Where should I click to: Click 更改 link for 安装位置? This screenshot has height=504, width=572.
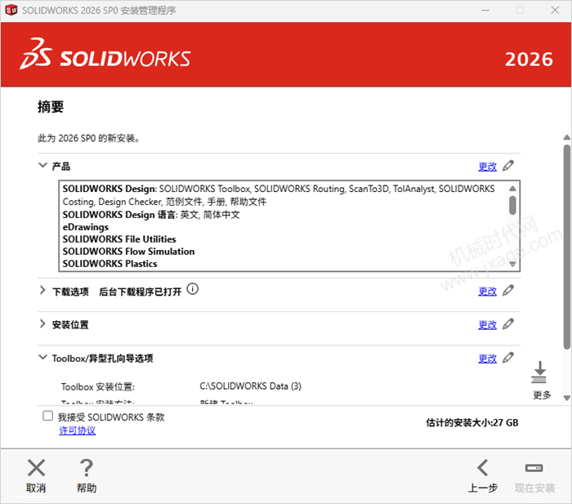(487, 325)
